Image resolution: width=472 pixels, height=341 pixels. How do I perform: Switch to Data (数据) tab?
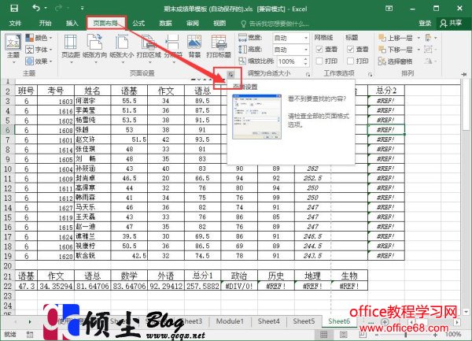pos(165,23)
